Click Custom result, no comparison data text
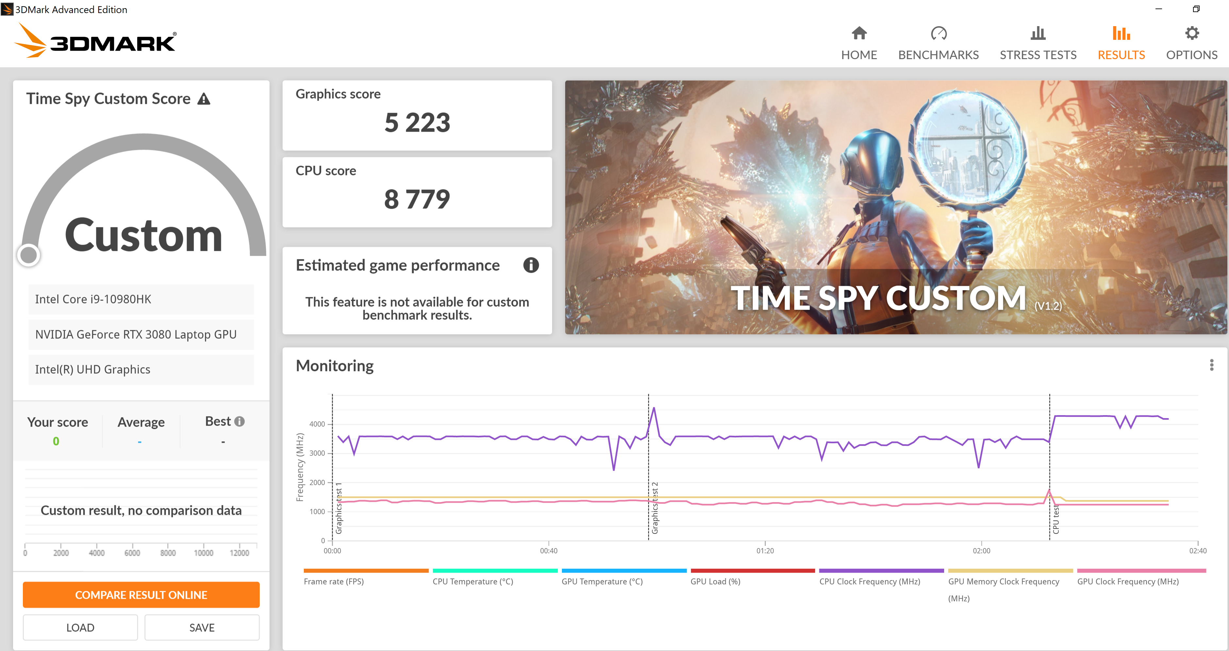 pyautogui.click(x=141, y=510)
